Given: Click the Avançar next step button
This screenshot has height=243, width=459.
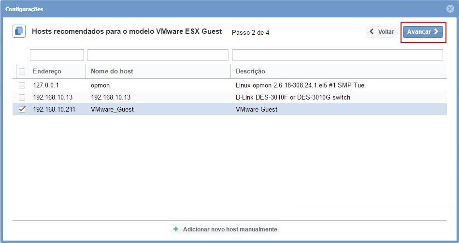Looking at the screenshot, I should click(423, 31).
